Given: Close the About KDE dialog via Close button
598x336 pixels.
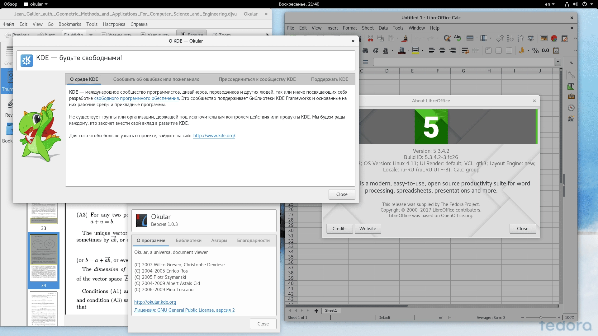Looking at the screenshot, I should pyautogui.click(x=342, y=194).
